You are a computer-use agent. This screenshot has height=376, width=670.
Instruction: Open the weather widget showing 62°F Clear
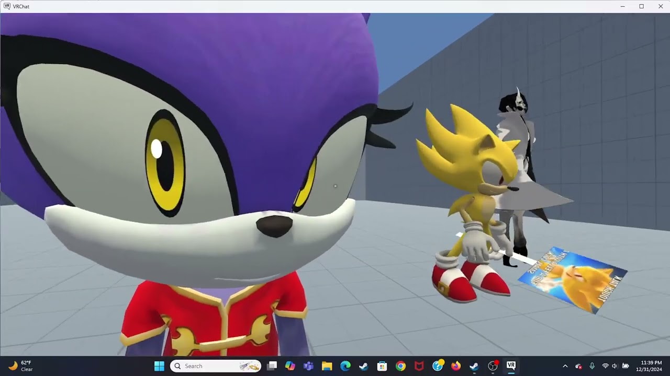coord(21,366)
